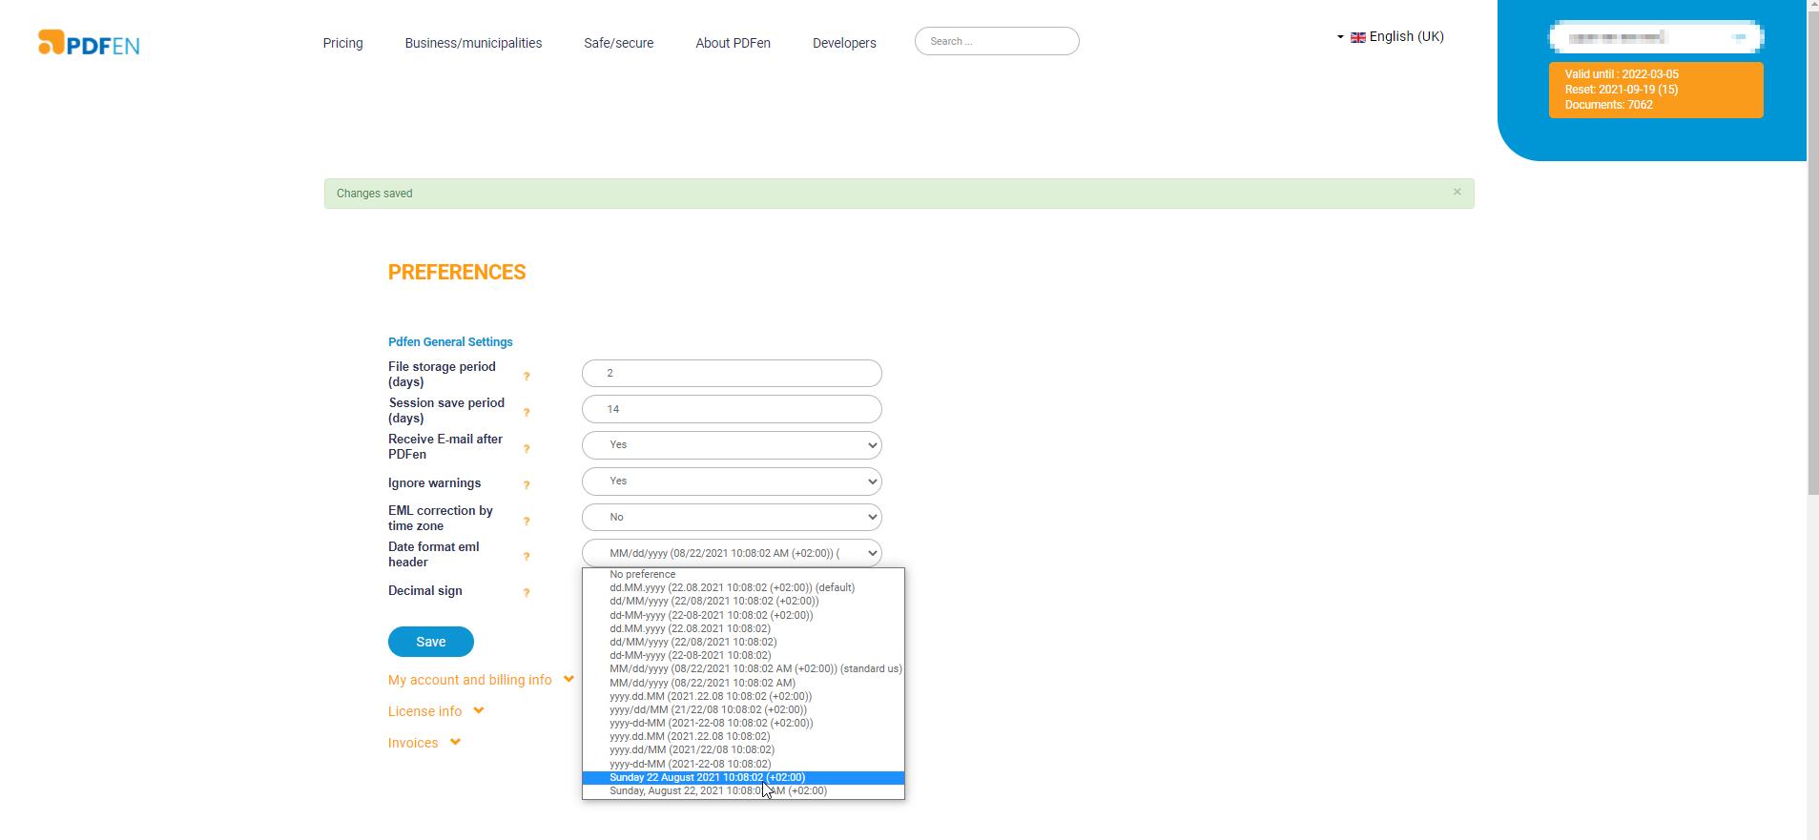Viewport: 1819px width, 840px height.
Task: Open Receive E-mail after PDFen dropdown
Action: point(732,445)
